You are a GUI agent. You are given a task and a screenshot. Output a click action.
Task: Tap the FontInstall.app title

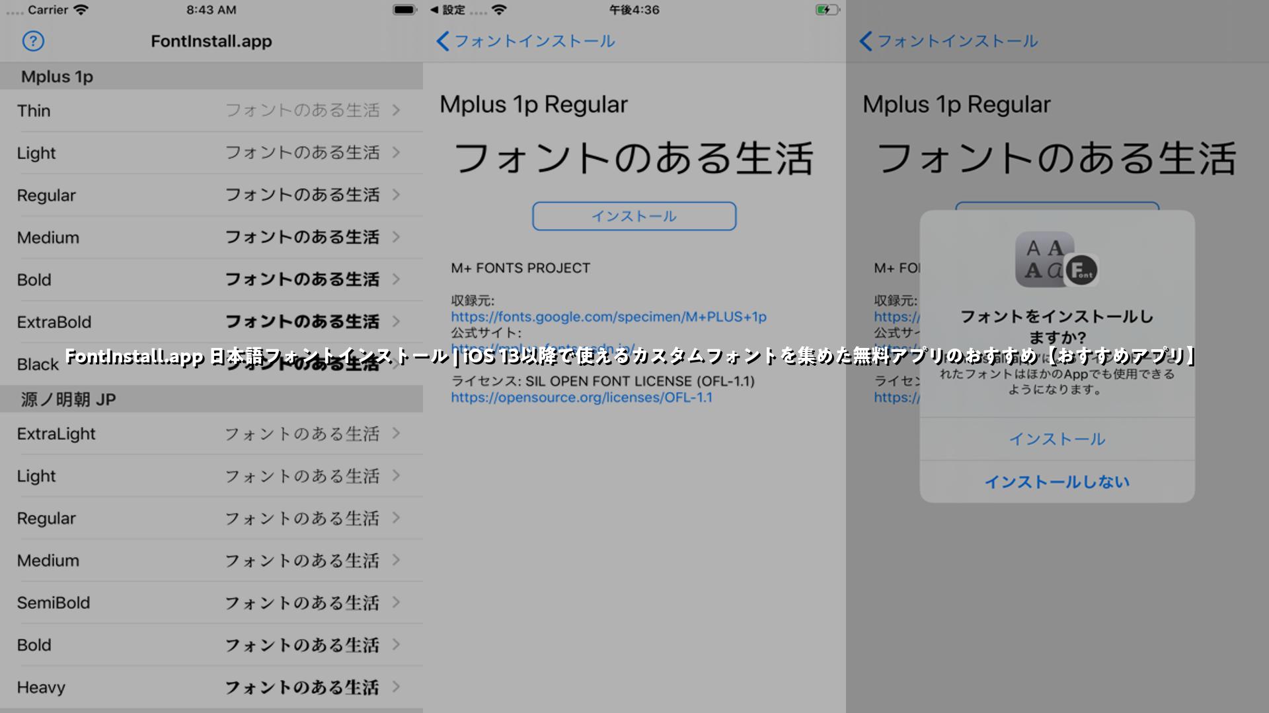[211, 41]
